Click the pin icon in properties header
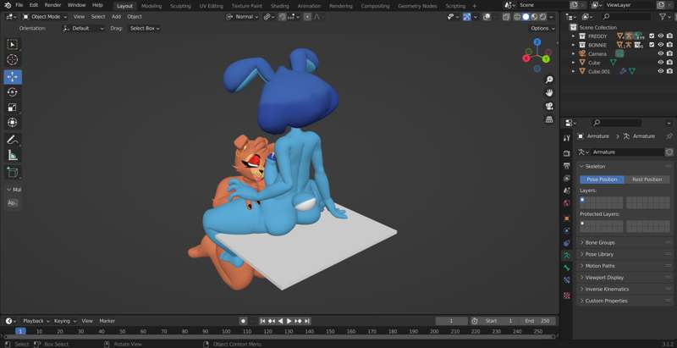 pyautogui.click(x=669, y=136)
